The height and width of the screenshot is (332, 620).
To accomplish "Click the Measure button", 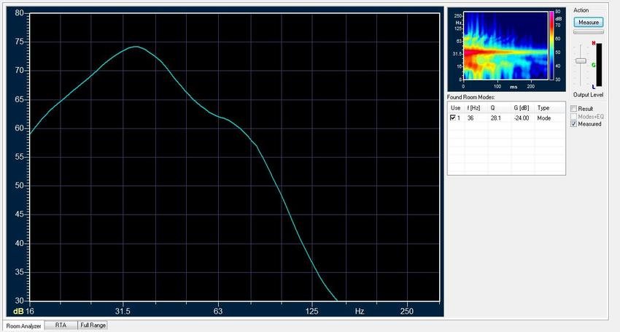I will (x=589, y=23).
